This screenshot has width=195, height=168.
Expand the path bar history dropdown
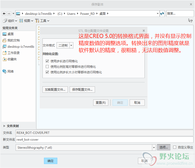point(158,14)
